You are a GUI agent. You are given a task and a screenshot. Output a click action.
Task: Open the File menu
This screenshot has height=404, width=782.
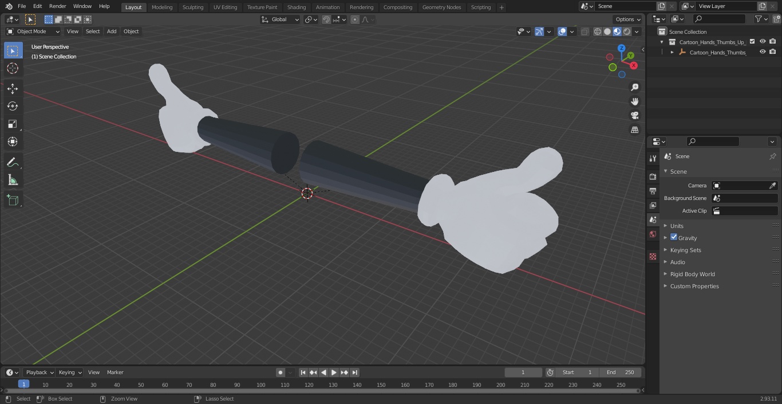22,6
